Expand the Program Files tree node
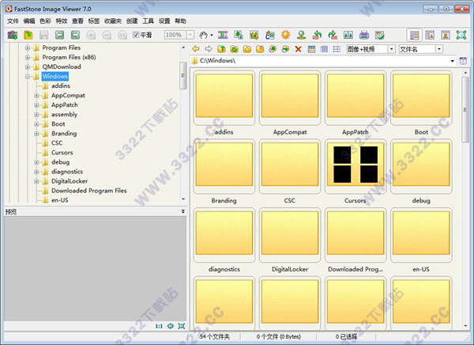The height and width of the screenshot is (345, 474). [28, 47]
